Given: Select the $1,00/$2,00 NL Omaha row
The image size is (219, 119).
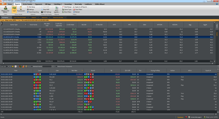Looking at the screenshot, I should (108, 50).
